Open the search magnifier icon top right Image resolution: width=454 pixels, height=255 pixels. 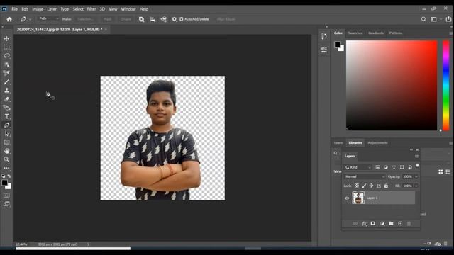point(423,19)
